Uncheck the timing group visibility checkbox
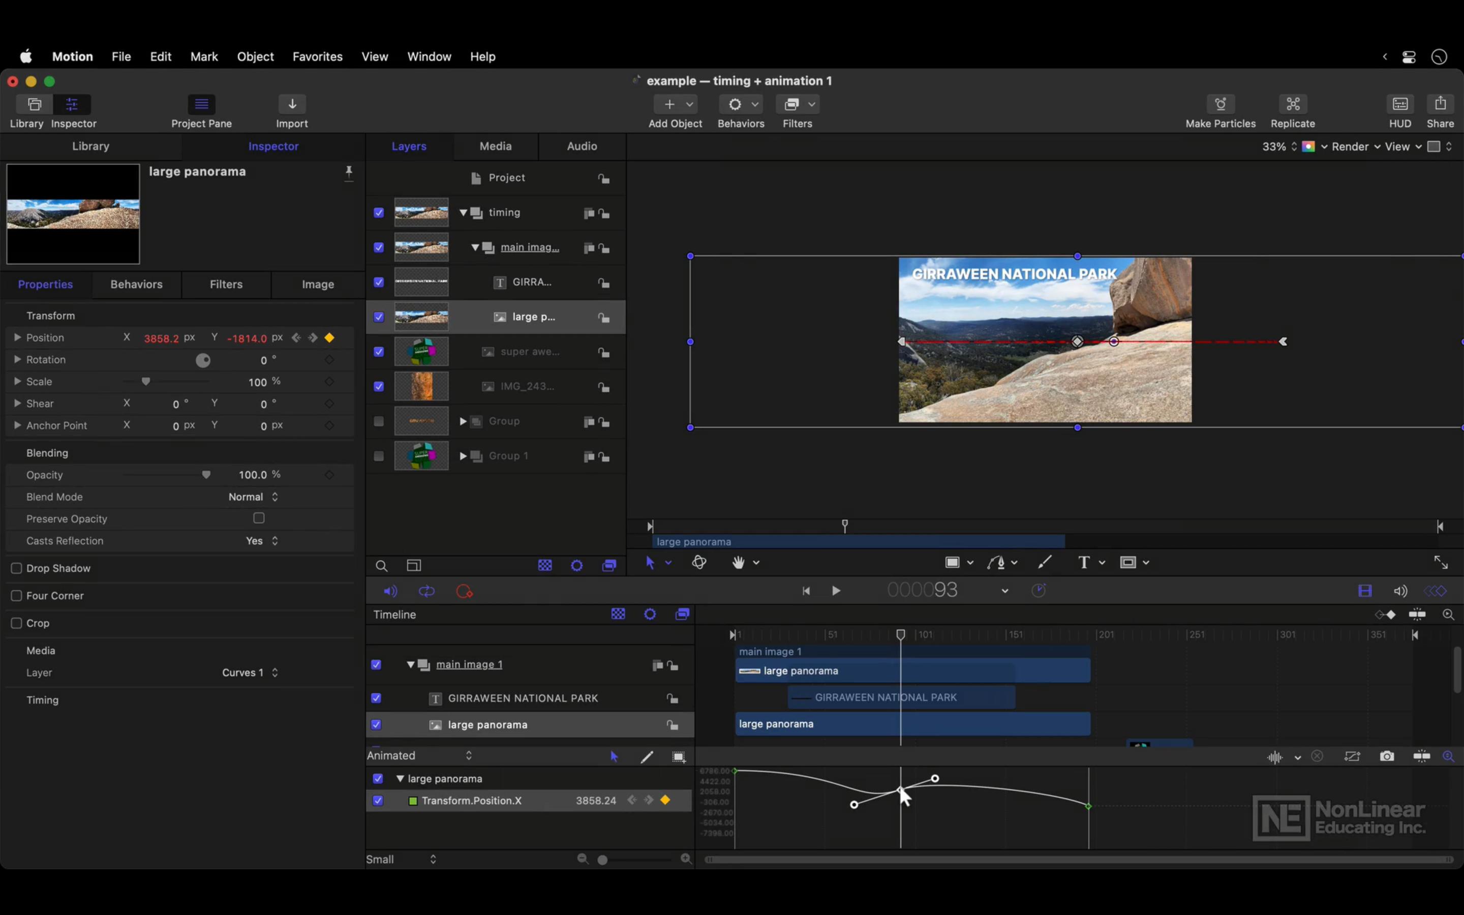 coord(379,213)
